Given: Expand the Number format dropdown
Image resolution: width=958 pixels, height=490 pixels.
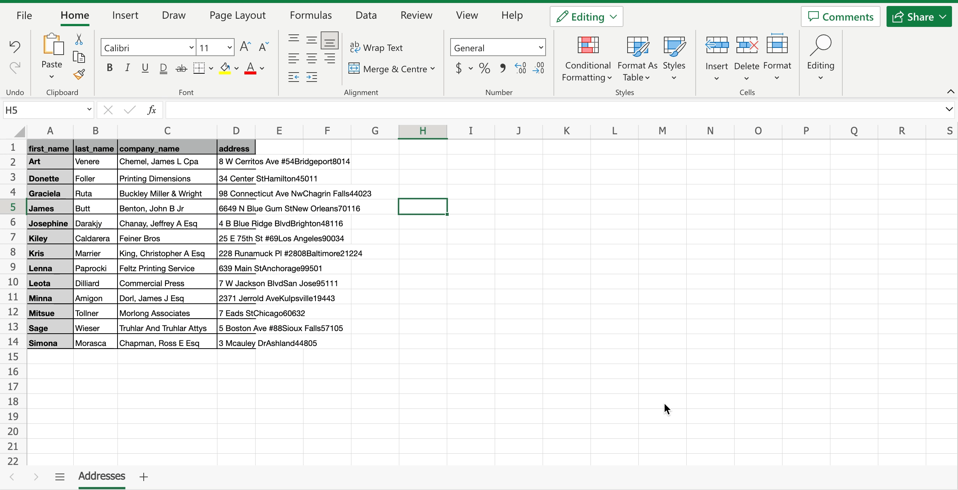Looking at the screenshot, I should click(x=539, y=48).
